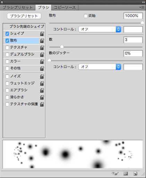Click the lock icon next to シェイプ
The height and width of the screenshot is (178, 146).
tap(42, 34)
